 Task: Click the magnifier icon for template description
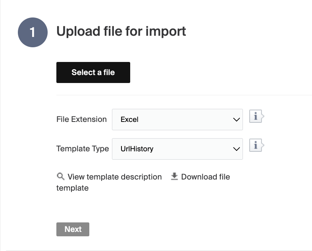60,176
